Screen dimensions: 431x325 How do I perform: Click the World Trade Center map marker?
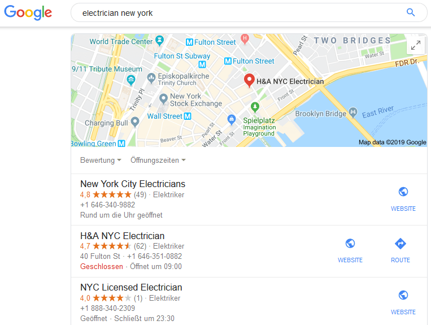159,41
